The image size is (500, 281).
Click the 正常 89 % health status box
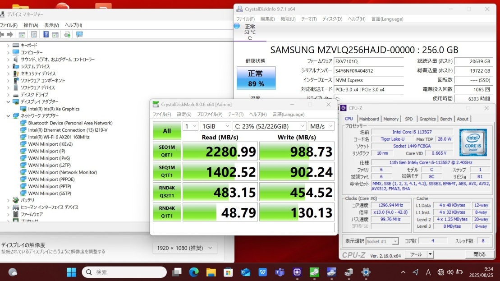(x=256, y=78)
